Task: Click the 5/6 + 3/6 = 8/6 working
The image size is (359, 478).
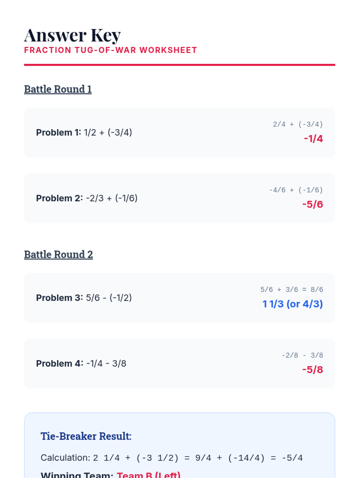Action: point(291,289)
